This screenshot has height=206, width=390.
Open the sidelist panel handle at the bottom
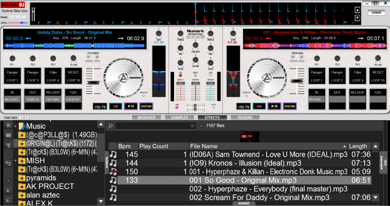point(244,203)
